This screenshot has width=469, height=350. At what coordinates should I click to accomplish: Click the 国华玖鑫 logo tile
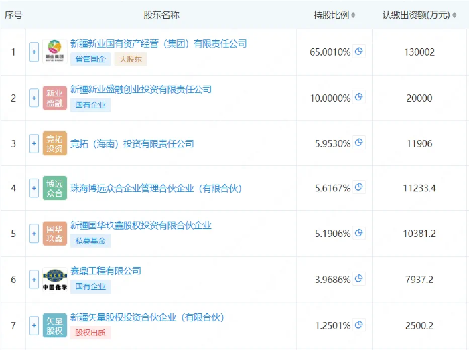55,234
